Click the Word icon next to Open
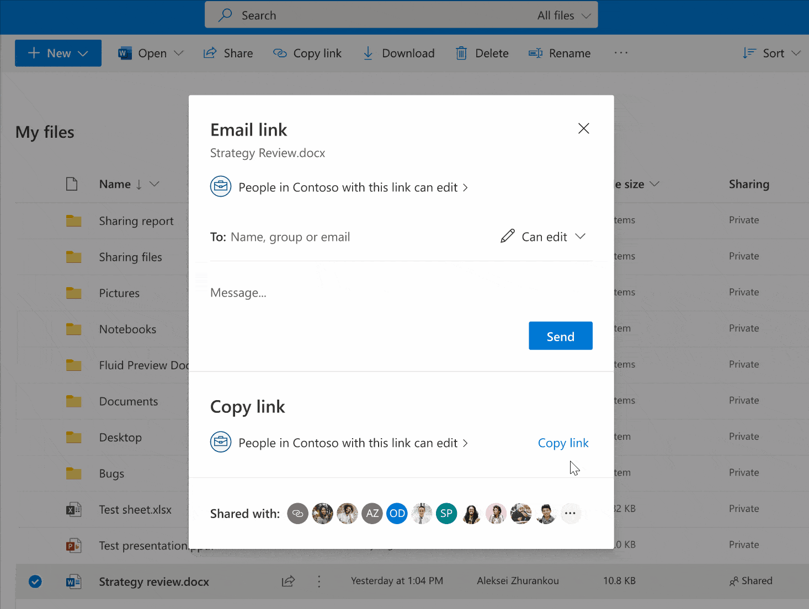The height and width of the screenshot is (609, 809). point(125,53)
